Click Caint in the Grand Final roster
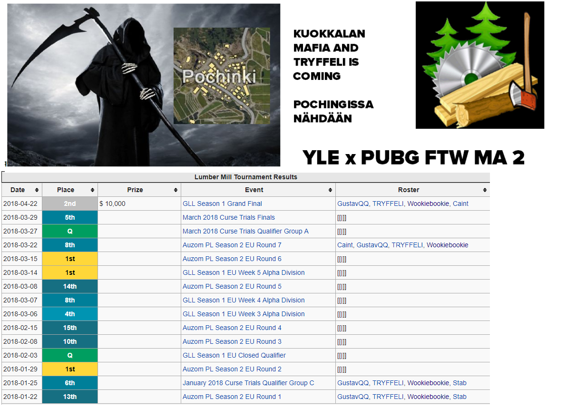The height and width of the screenshot is (408, 576). [460, 204]
